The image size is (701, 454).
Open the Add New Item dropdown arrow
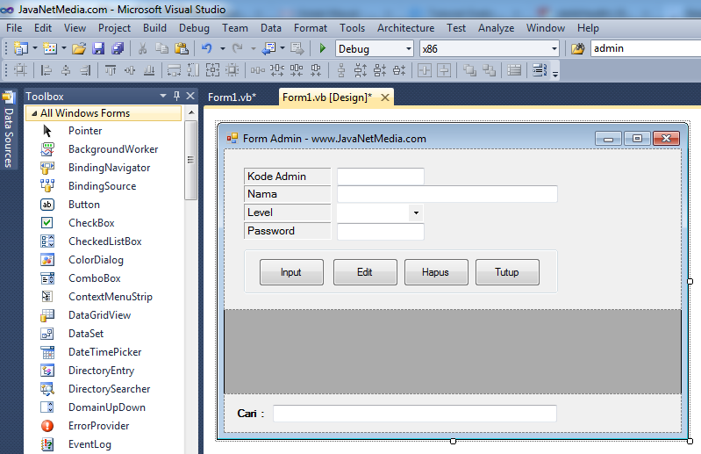point(64,48)
